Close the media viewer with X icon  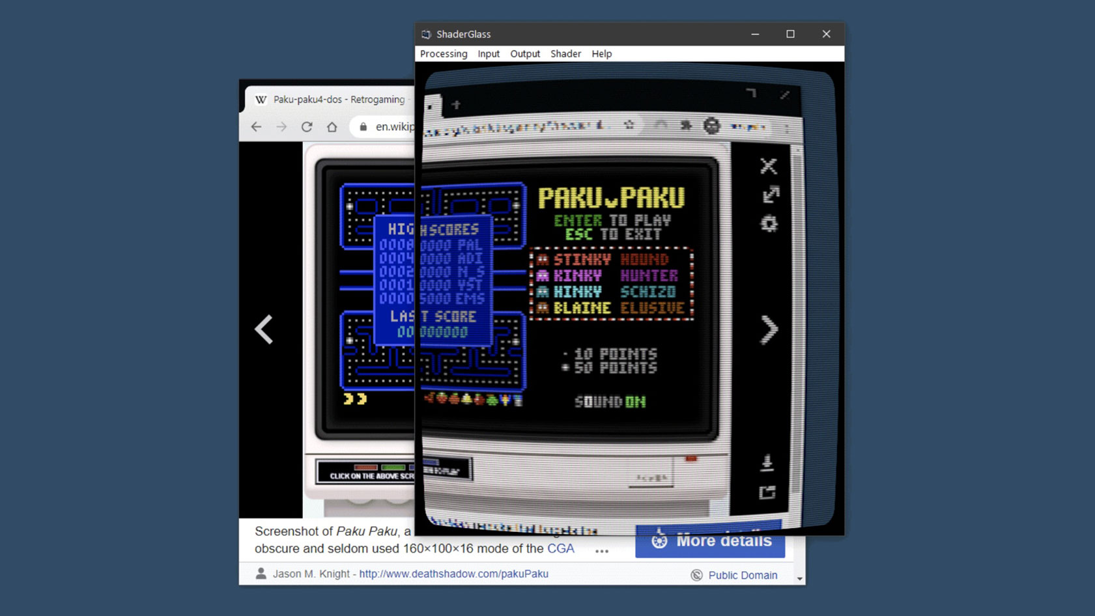click(769, 166)
